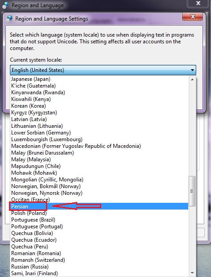Close the Region and Language Settings dialog
This screenshot has width=211, height=277.
193,17
